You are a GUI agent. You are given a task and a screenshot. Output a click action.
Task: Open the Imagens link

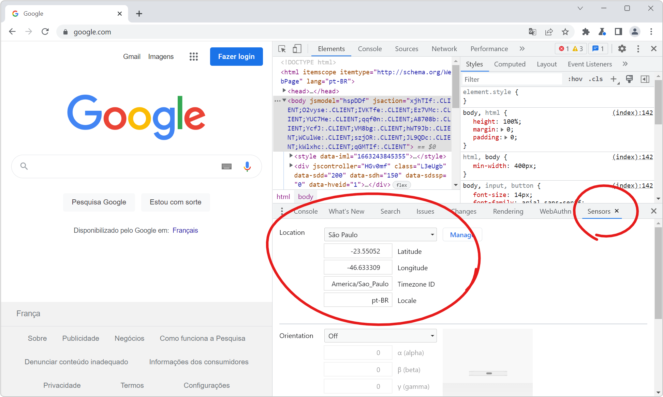point(161,57)
